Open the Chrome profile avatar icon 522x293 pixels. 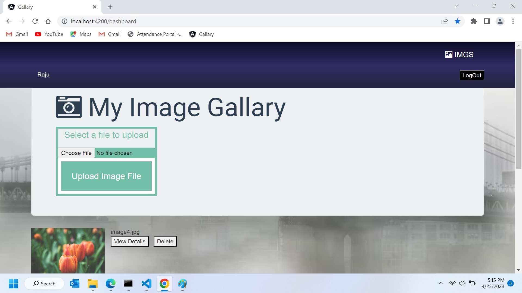coord(500,21)
